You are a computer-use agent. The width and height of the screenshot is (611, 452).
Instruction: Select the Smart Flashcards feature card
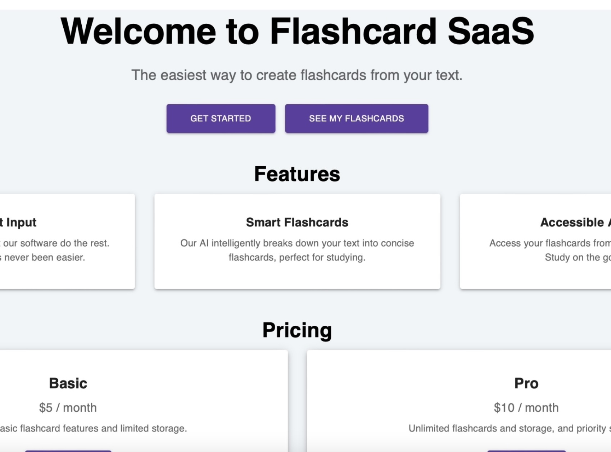click(x=297, y=241)
